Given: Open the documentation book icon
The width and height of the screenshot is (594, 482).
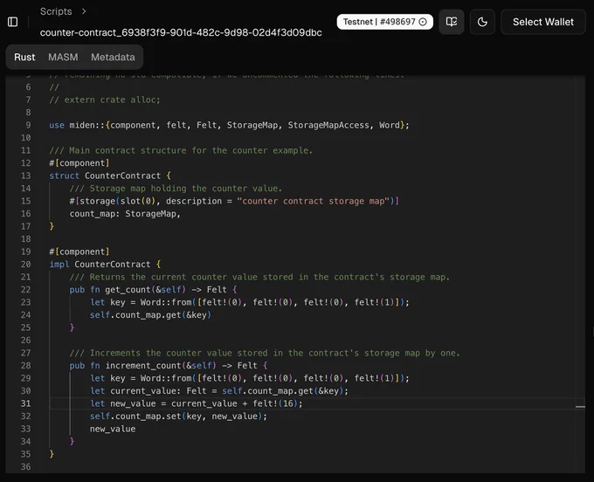Looking at the screenshot, I should [452, 22].
